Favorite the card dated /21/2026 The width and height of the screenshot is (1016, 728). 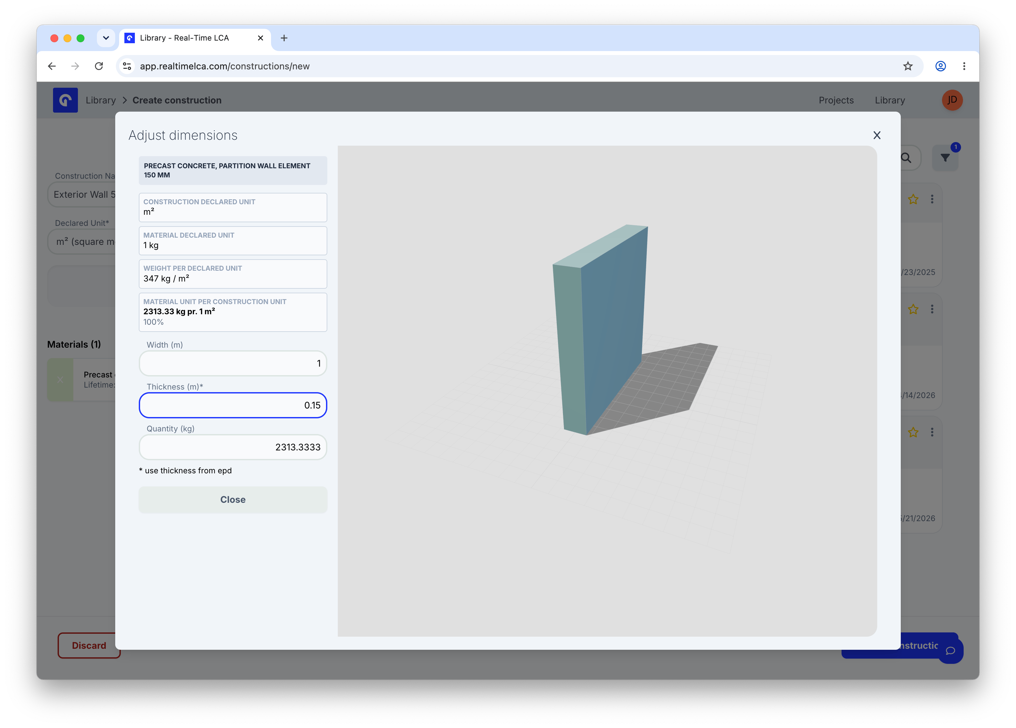pyautogui.click(x=913, y=432)
